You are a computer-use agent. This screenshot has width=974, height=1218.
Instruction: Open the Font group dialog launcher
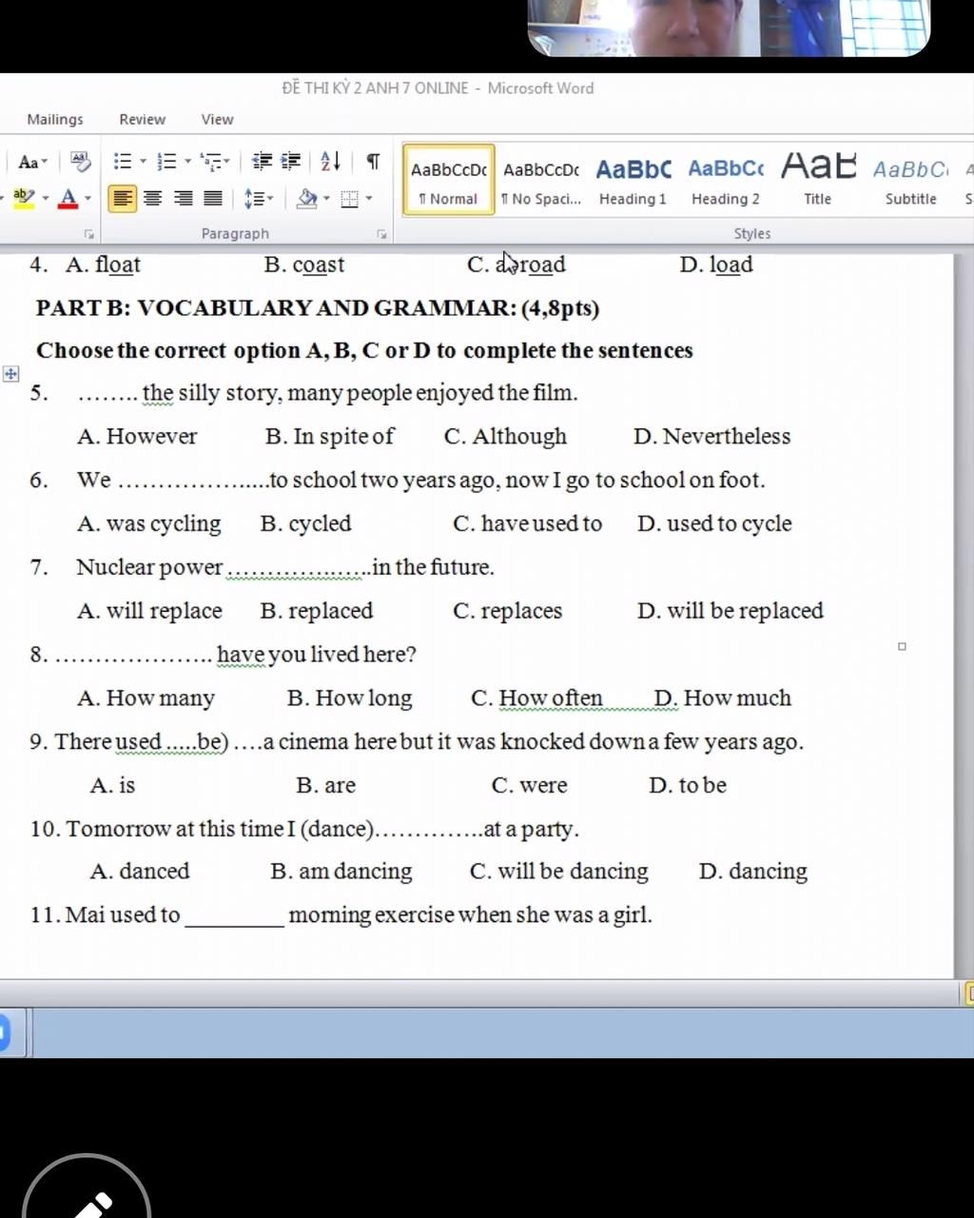pos(88,234)
